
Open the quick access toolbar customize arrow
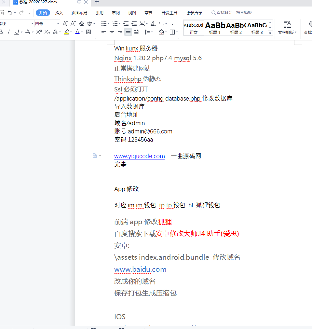click(29, 13)
